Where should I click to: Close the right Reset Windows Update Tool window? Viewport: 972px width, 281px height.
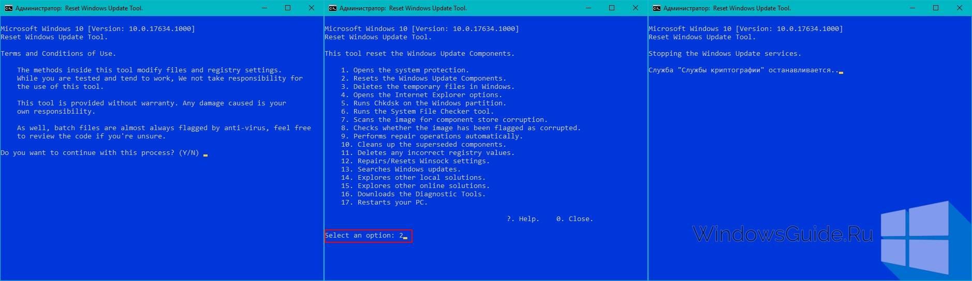click(960, 8)
